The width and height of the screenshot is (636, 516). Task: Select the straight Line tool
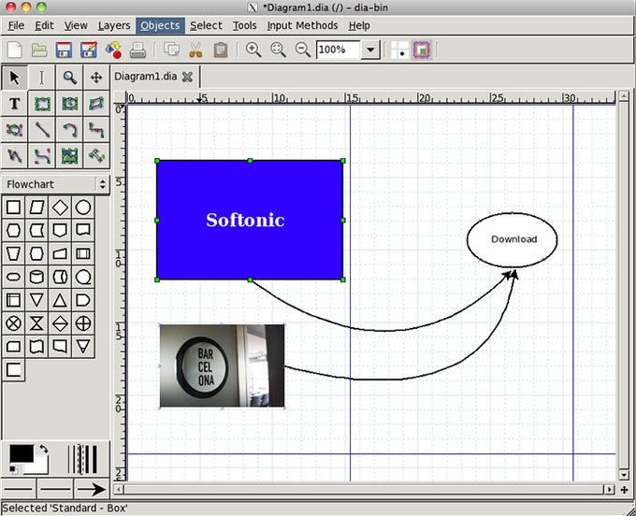tap(42, 130)
